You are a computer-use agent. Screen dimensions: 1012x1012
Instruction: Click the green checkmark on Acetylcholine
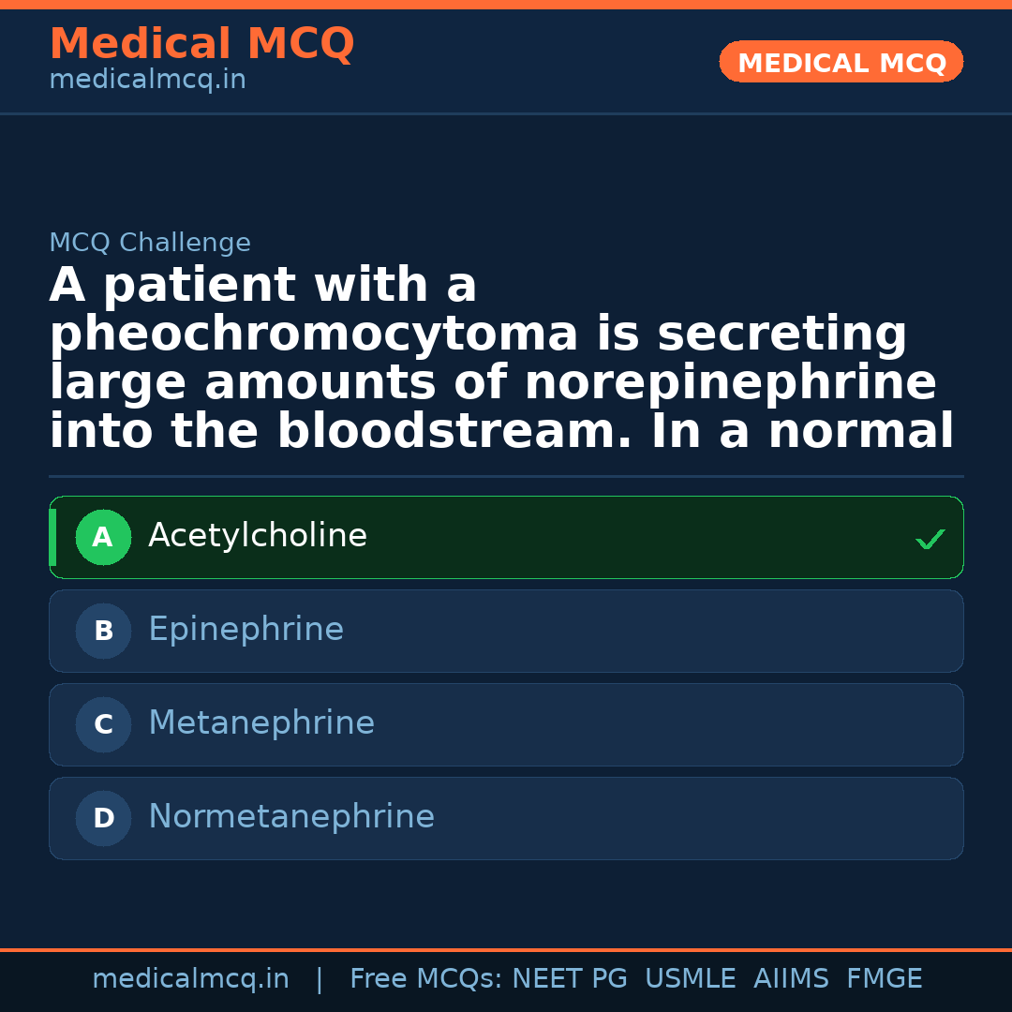click(x=930, y=539)
